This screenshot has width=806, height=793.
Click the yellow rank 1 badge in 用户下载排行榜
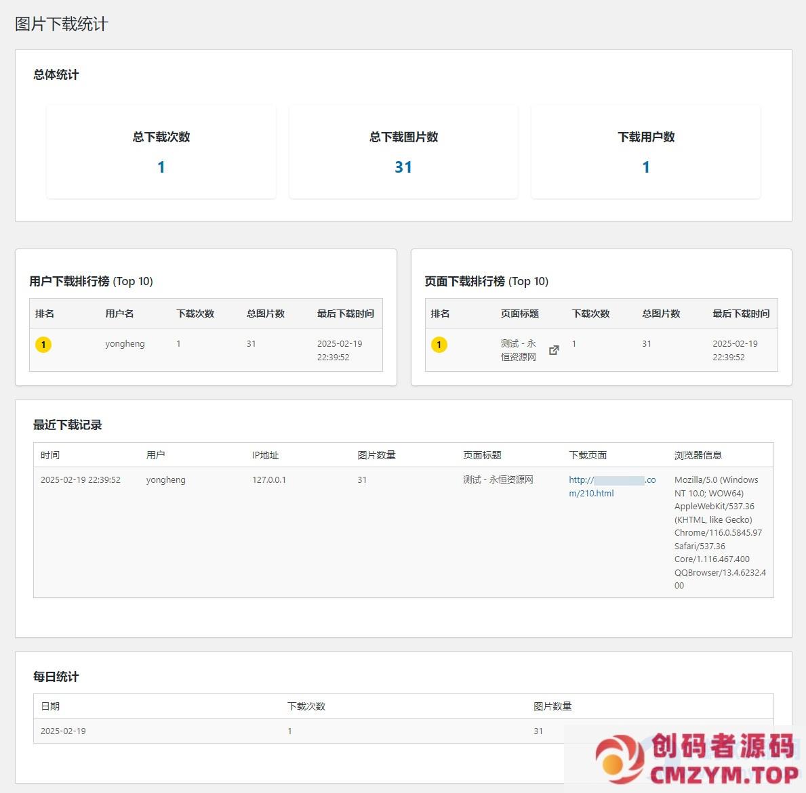(43, 345)
